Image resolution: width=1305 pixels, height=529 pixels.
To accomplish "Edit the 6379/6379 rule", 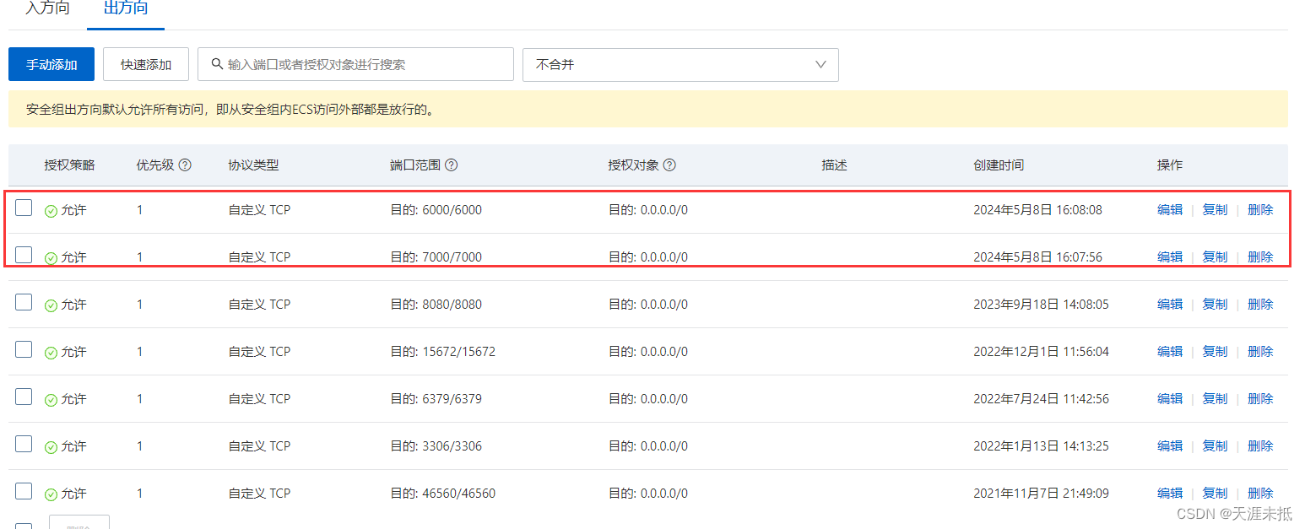I will (1170, 399).
